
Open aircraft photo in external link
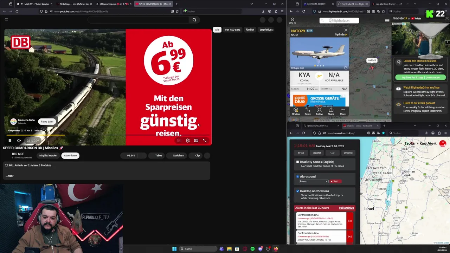click(x=346, y=68)
